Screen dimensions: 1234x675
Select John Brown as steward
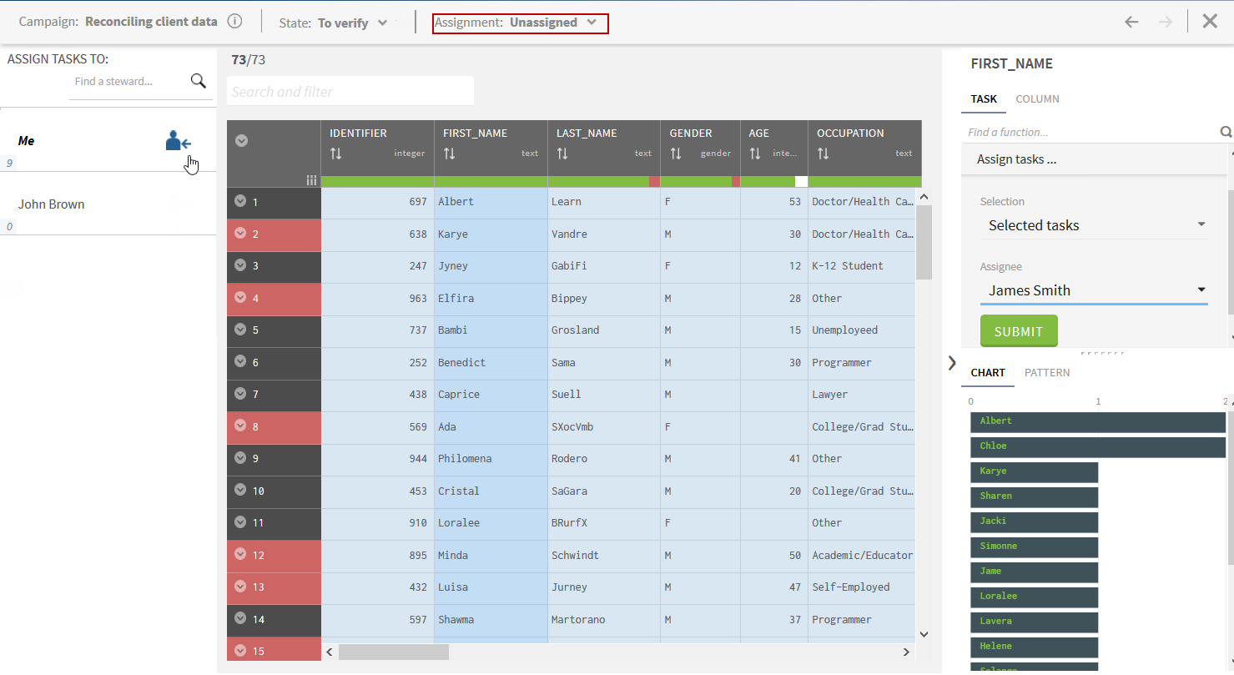52,204
